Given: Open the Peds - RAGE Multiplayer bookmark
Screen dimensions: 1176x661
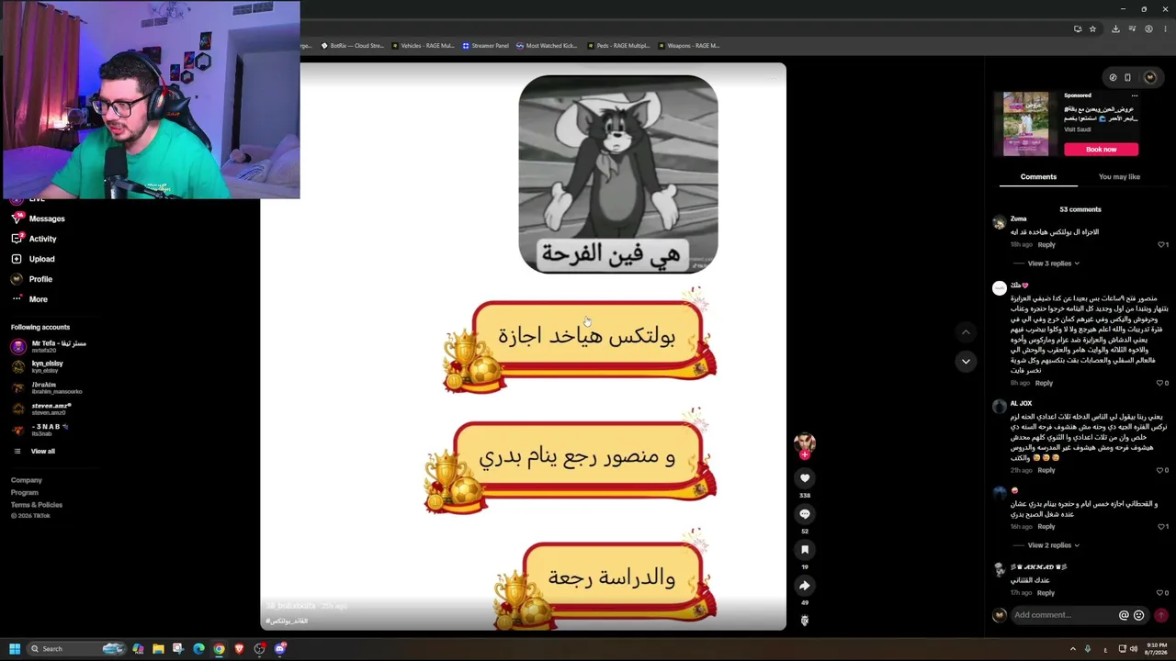Looking at the screenshot, I should pos(617,46).
